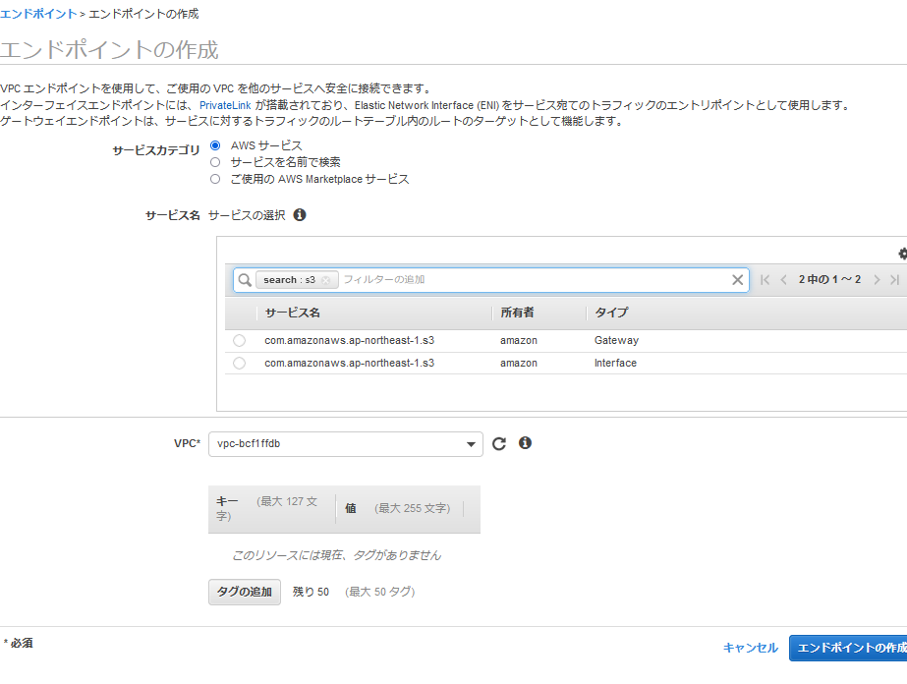This screenshot has height=684, width=907.
Task: Click service name text in Gateway row
Action: [x=350, y=340]
